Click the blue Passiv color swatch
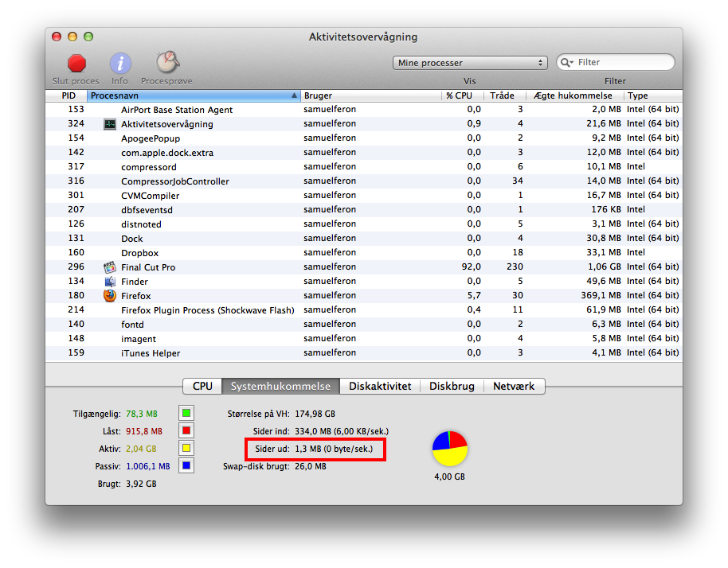Image resolution: width=728 pixels, height=568 pixels. [x=186, y=466]
